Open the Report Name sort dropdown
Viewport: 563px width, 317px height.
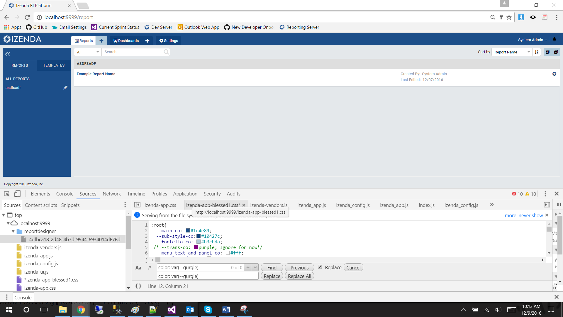pyautogui.click(x=512, y=52)
